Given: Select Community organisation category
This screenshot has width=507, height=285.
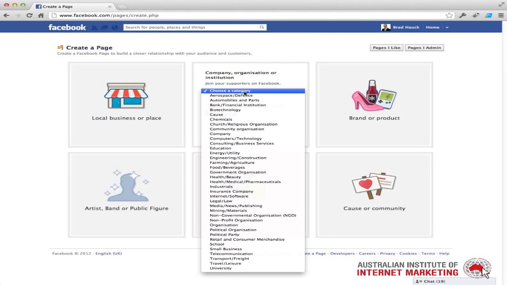Looking at the screenshot, I should click(x=253, y=129).
